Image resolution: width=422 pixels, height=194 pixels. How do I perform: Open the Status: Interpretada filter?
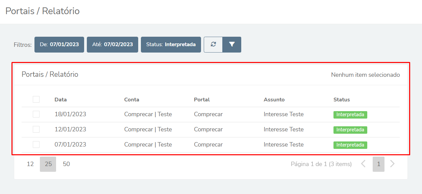(171, 44)
